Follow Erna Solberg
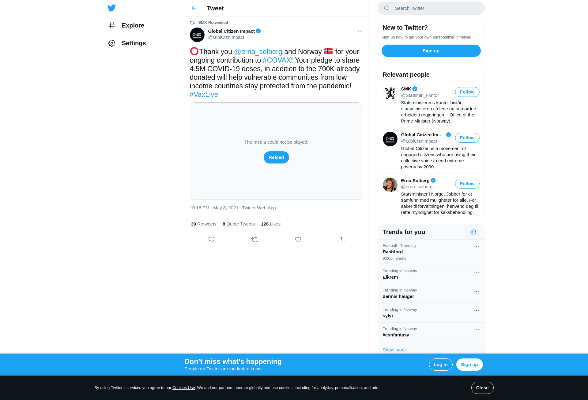This screenshot has height=400, width=588. [467, 184]
